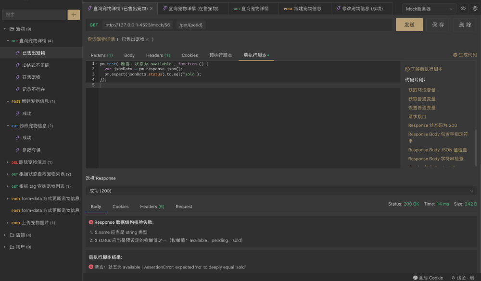Open the response Headers (6) tab

[x=152, y=207]
